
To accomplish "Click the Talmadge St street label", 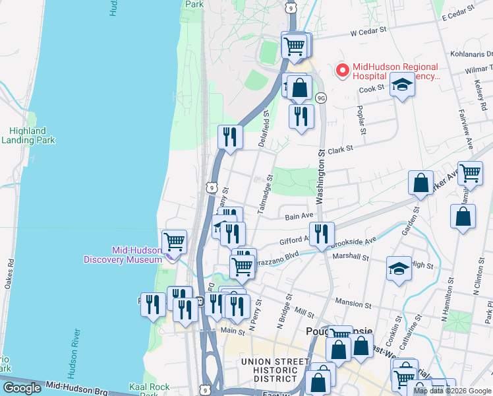I will (x=266, y=195).
